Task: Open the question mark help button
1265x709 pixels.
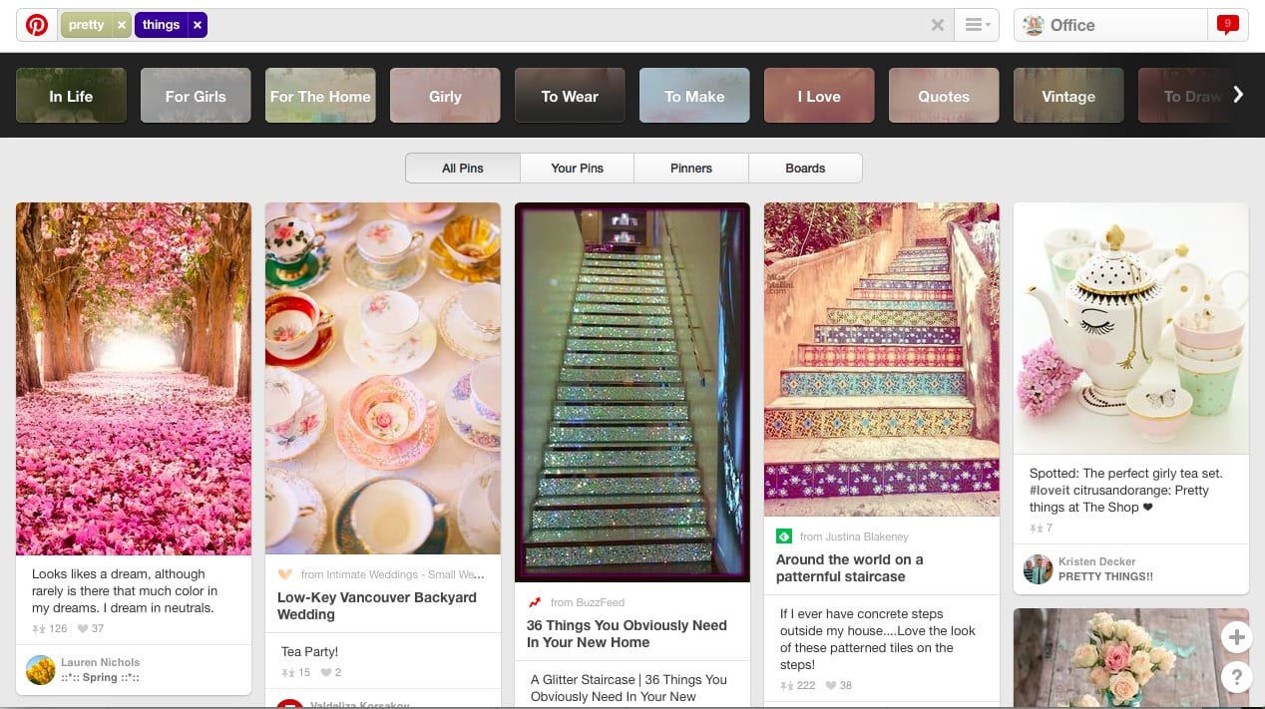Action: 1236,678
